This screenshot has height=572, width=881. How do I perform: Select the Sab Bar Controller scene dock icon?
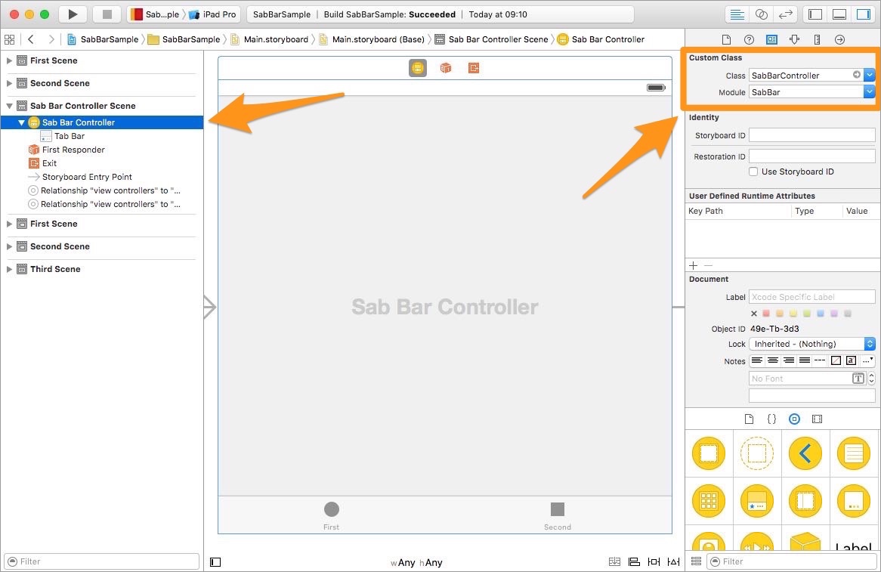418,68
